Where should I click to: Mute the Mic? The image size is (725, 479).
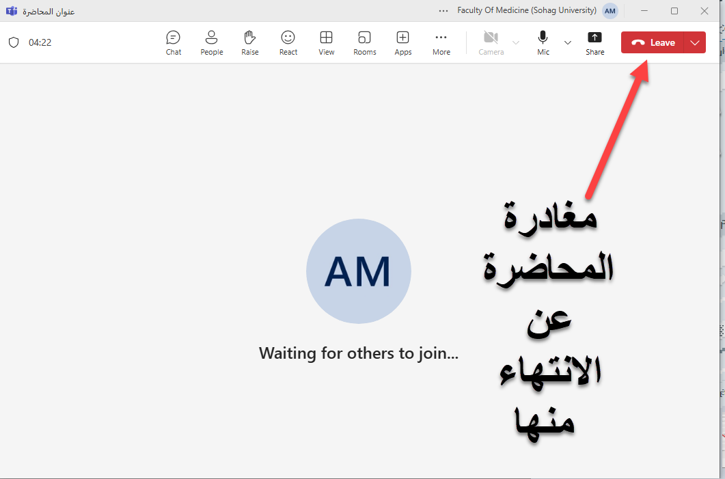543,42
